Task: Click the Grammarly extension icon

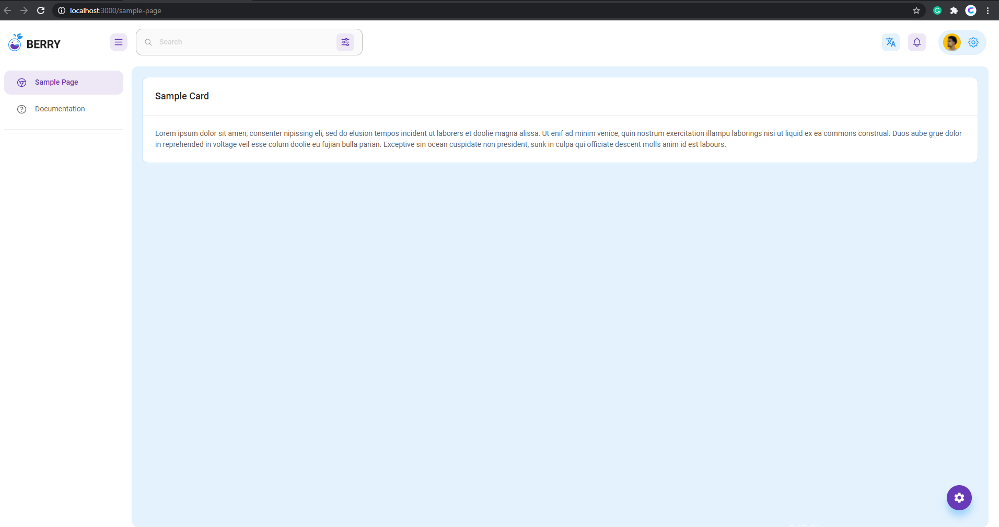Action: coord(937,10)
